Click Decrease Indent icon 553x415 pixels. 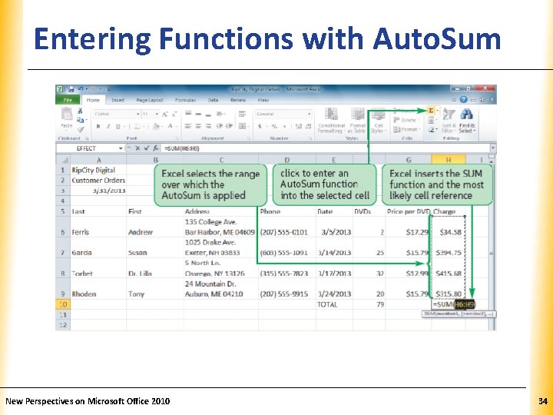tap(220, 126)
